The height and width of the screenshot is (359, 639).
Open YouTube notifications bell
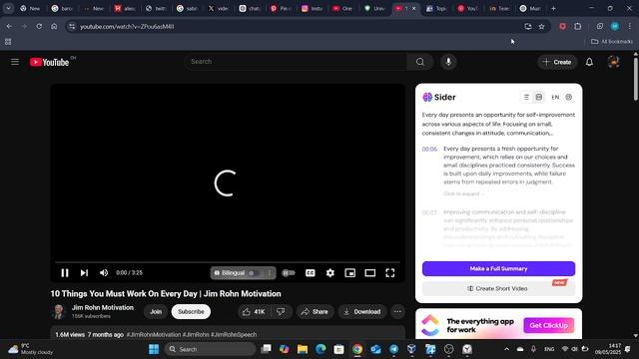click(589, 62)
